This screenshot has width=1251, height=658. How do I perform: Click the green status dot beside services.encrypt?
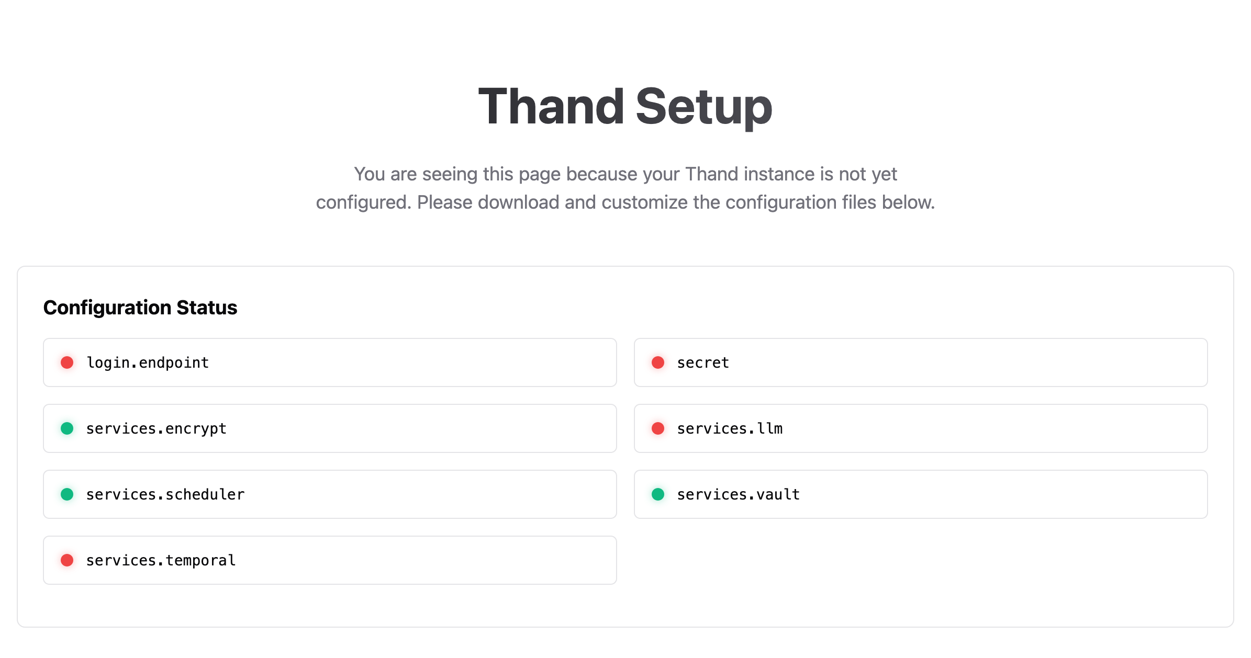(68, 428)
